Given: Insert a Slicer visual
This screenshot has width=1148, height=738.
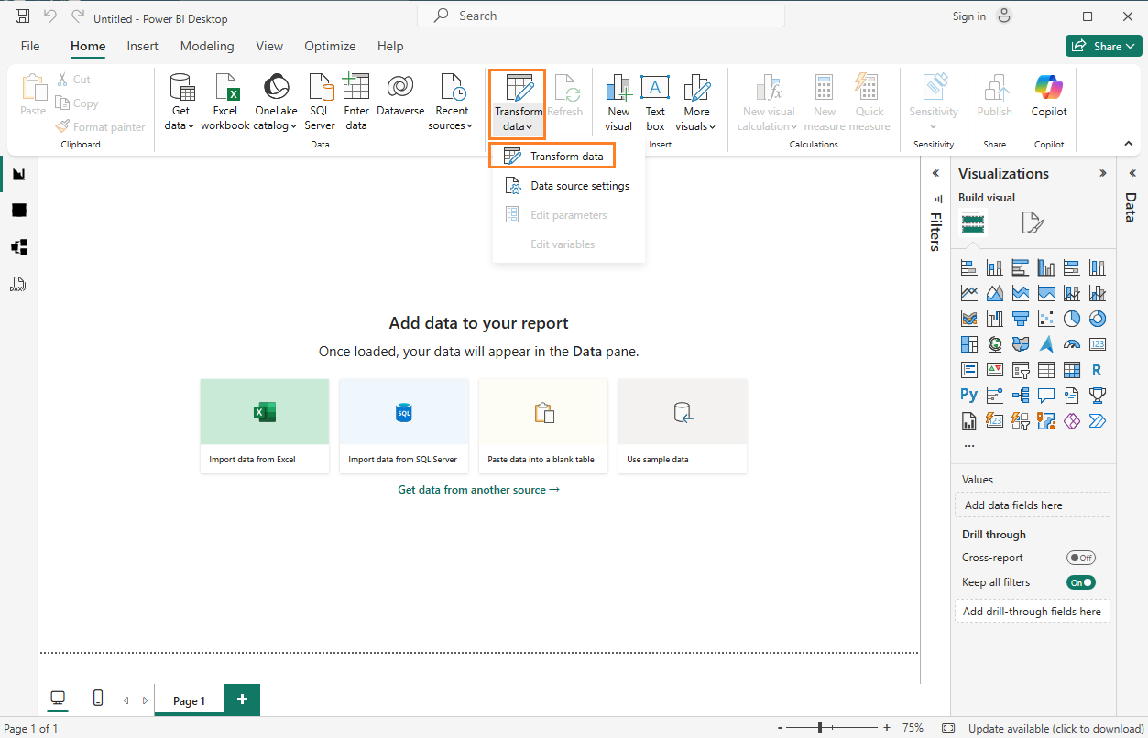Looking at the screenshot, I should (x=1020, y=369).
